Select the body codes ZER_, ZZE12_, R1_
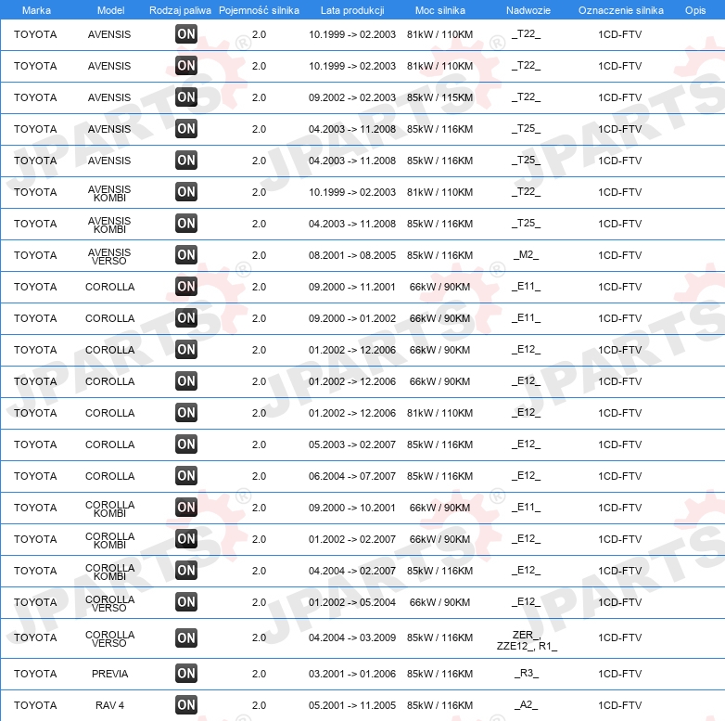 point(527,640)
